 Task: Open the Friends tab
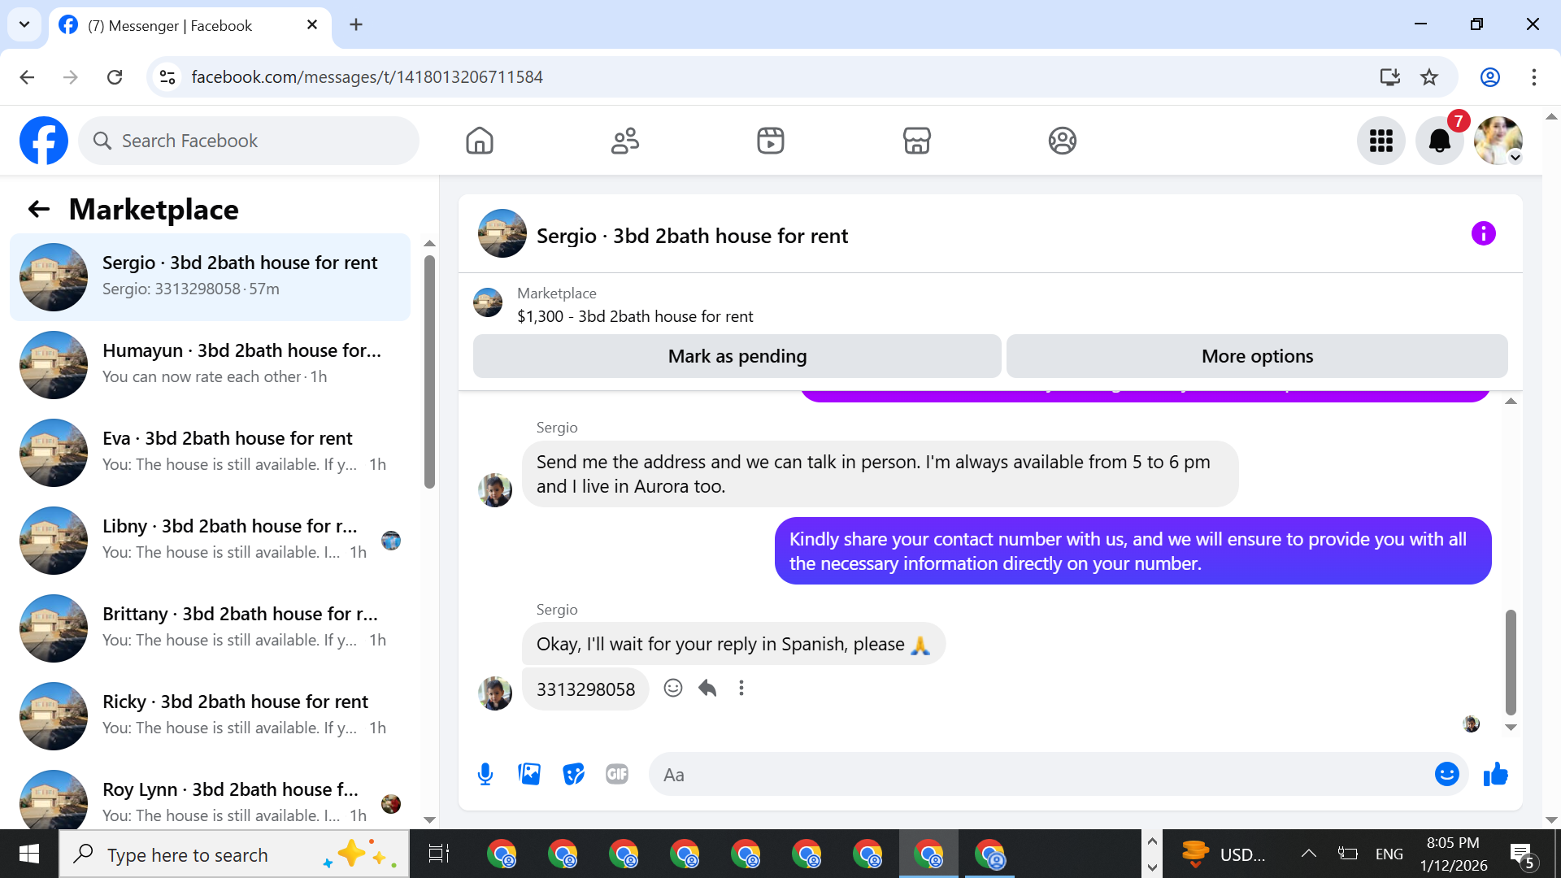[624, 141]
